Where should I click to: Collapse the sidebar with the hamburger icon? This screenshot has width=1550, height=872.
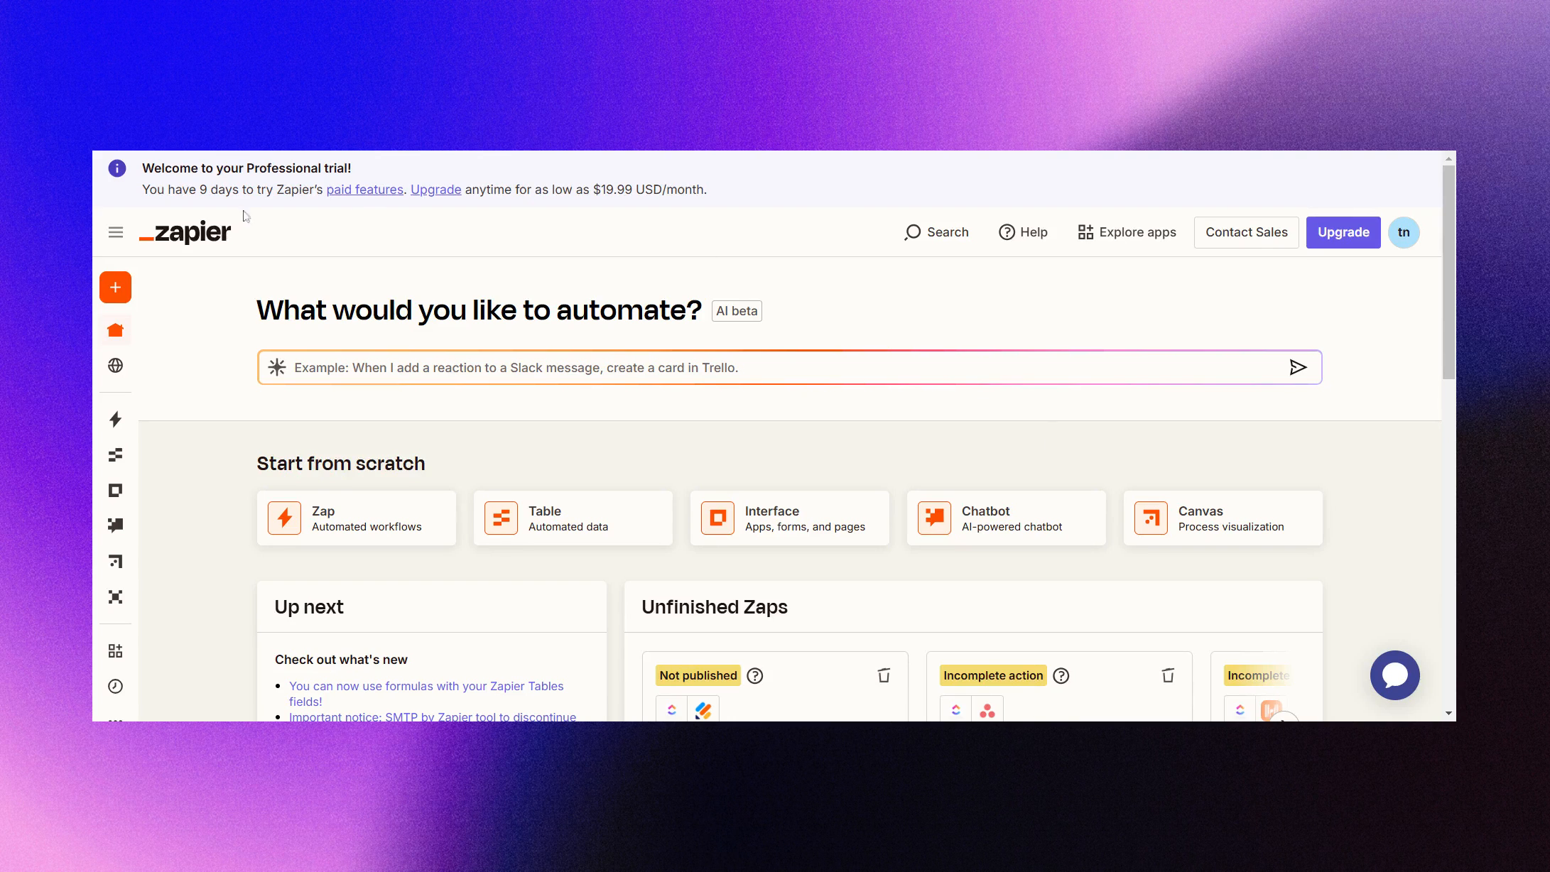pos(115,232)
